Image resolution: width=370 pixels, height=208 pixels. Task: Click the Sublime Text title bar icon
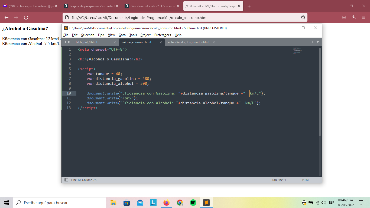(66, 28)
